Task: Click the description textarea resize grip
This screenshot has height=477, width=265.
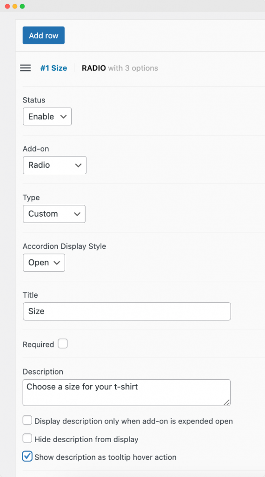Action: pyautogui.click(x=226, y=402)
